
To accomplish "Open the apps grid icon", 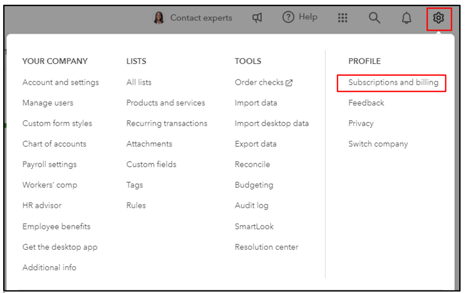I will click(343, 18).
